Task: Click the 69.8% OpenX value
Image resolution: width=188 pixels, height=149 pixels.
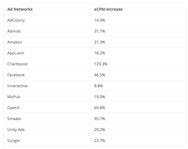Action: [x=99, y=108]
